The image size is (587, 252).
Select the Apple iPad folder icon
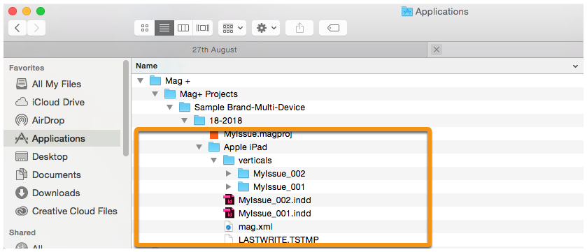[x=214, y=147]
